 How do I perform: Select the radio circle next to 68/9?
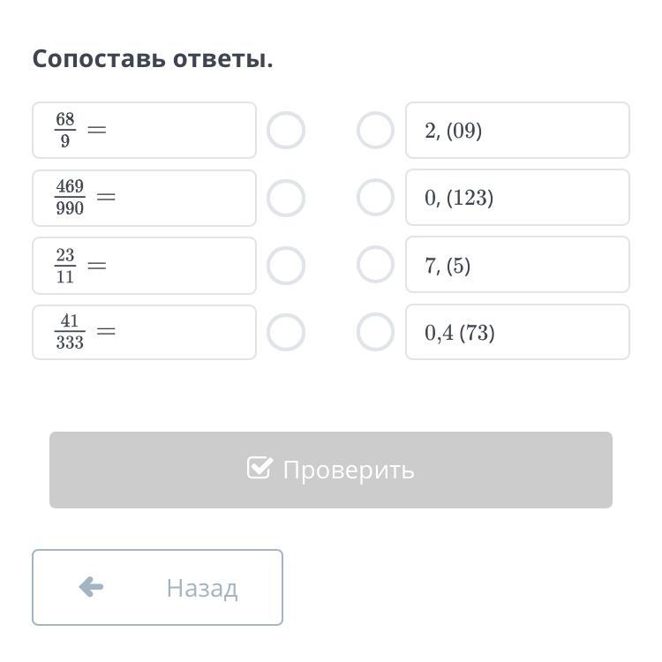286,131
